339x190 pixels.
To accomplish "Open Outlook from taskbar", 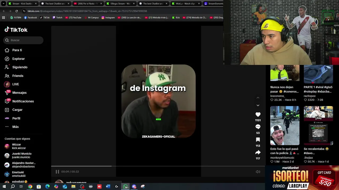I will pos(65,187).
